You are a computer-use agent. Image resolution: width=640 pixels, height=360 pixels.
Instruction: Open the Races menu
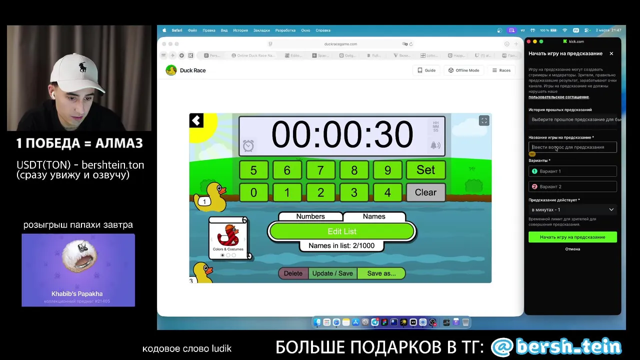tap(501, 70)
